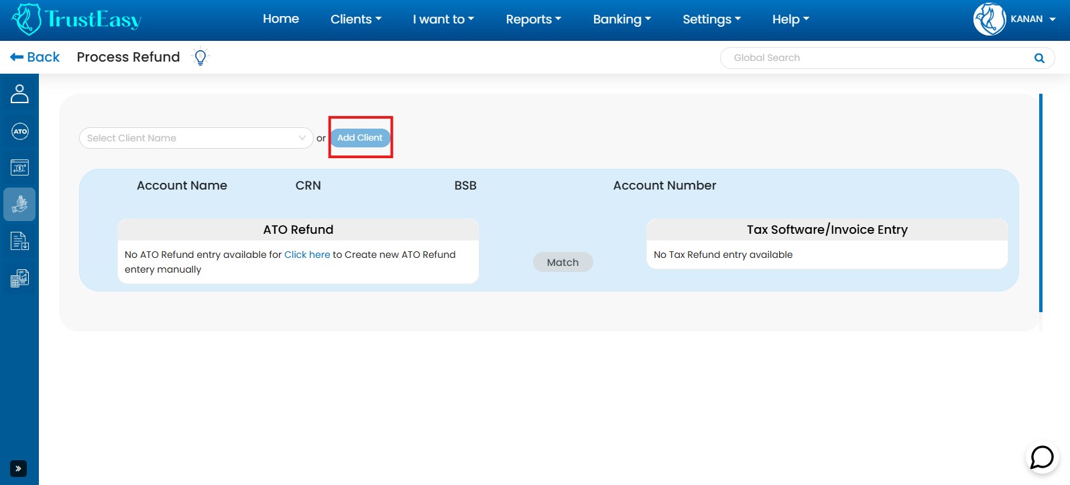Click the Global Search magnifier icon
1070x485 pixels.
point(1039,58)
